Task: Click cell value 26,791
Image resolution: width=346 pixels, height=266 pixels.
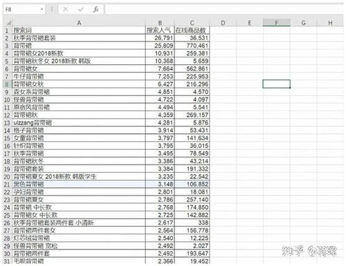Action: 160,38
